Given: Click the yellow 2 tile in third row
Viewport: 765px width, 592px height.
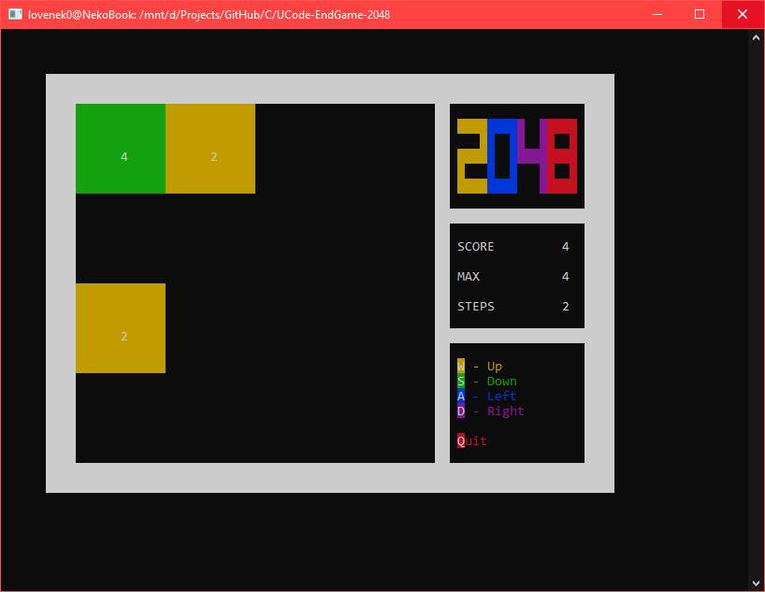Looking at the screenshot, I should click(121, 328).
